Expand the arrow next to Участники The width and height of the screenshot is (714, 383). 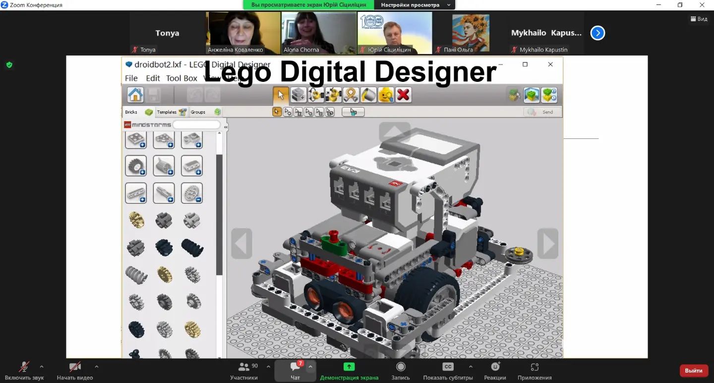pyautogui.click(x=268, y=367)
